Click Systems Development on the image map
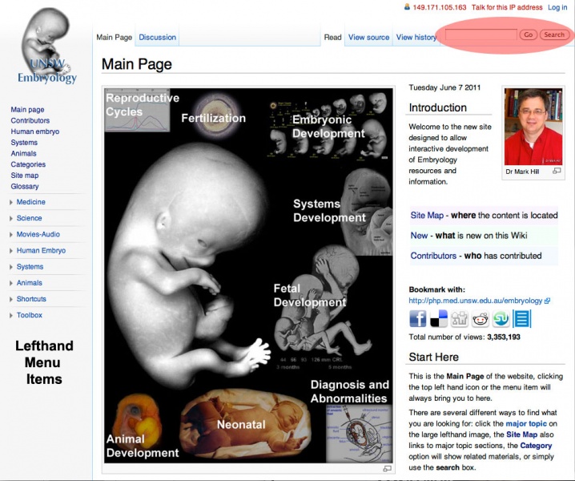Image resolution: width=575 pixels, height=481 pixels. click(x=329, y=210)
